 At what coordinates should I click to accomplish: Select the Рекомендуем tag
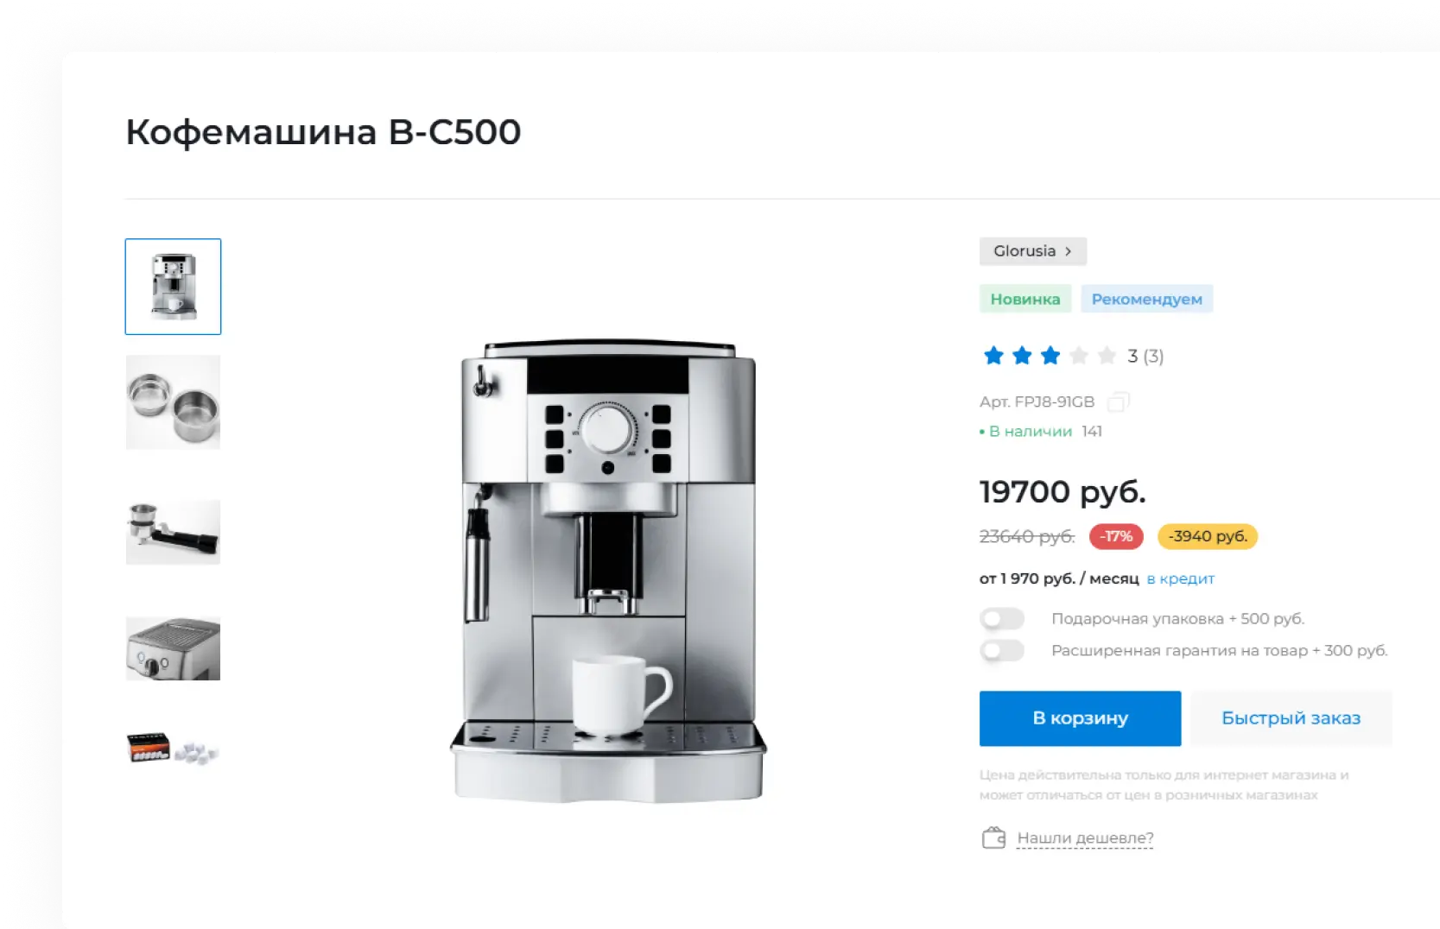[x=1146, y=299]
